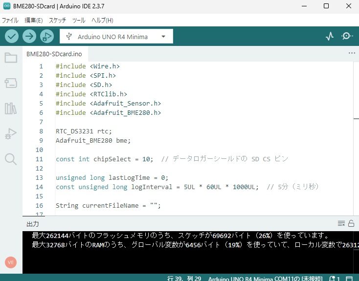The height and width of the screenshot is (281, 359).
Task: Clear the output panel contents
Action: tap(341, 223)
